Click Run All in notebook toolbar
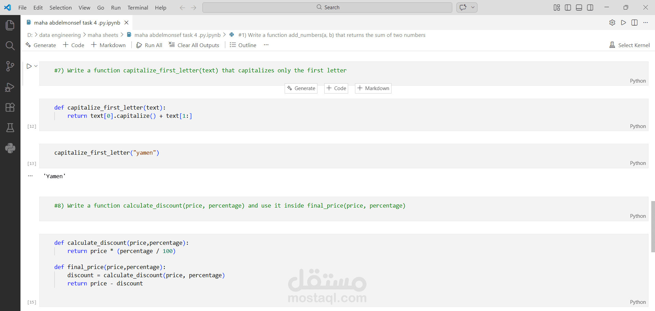 tap(149, 45)
